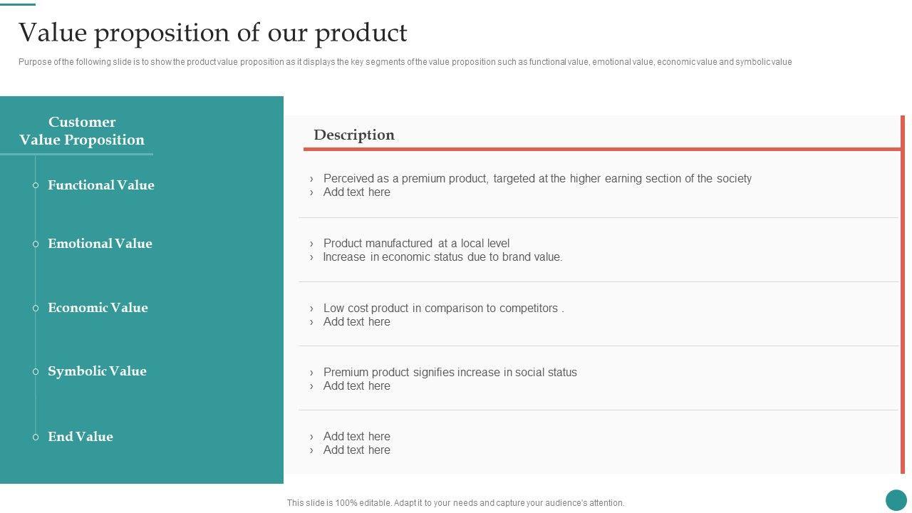Click the bullet circle beside Symbolic Value

[36, 371]
